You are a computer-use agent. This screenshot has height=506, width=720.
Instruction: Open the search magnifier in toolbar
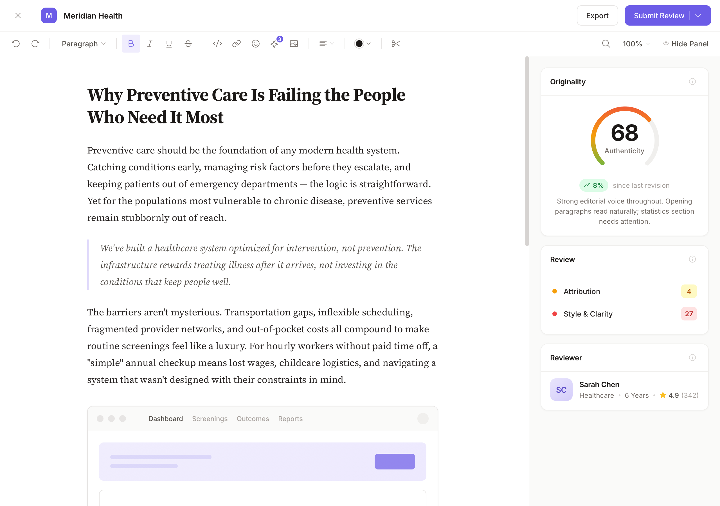pos(606,44)
